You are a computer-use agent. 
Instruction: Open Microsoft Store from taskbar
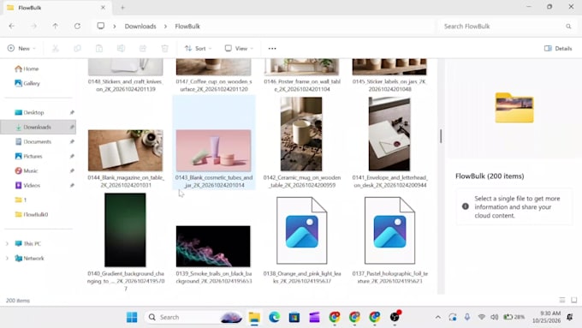point(294,317)
